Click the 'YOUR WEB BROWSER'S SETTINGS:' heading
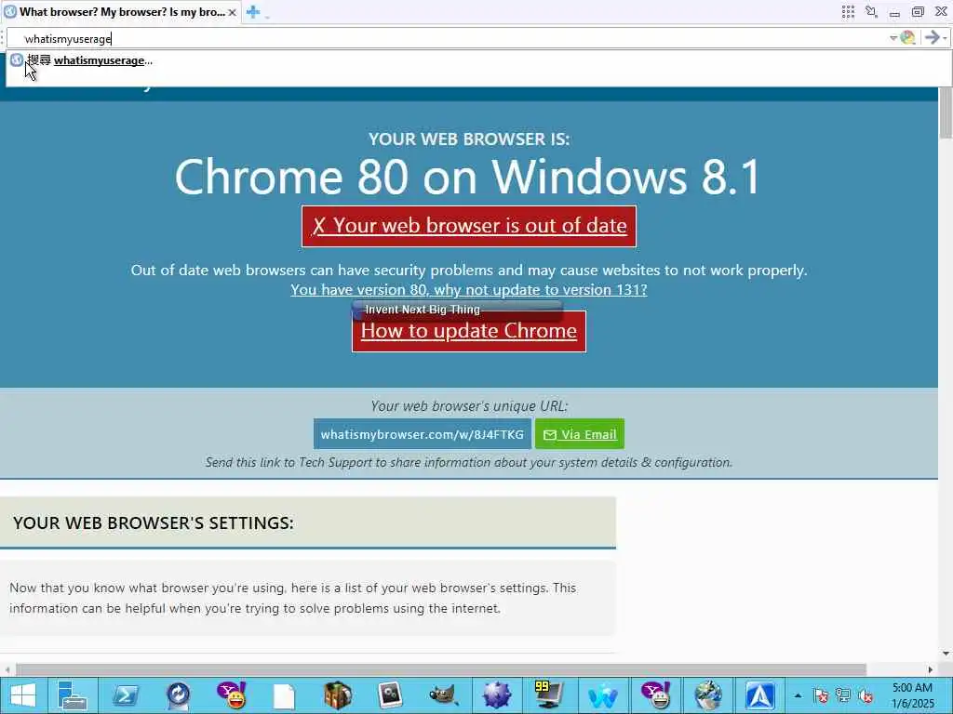 [154, 522]
